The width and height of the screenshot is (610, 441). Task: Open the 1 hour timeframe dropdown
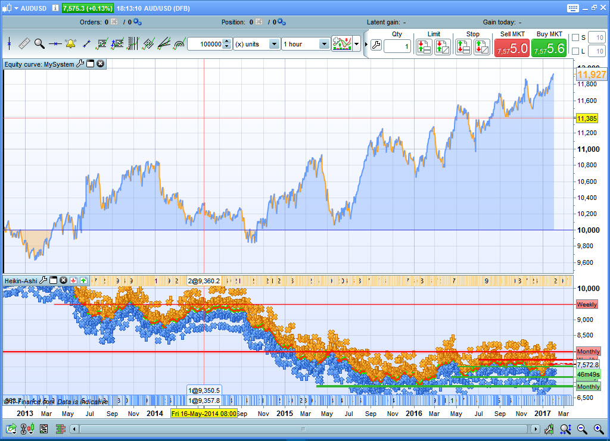(x=324, y=44)
